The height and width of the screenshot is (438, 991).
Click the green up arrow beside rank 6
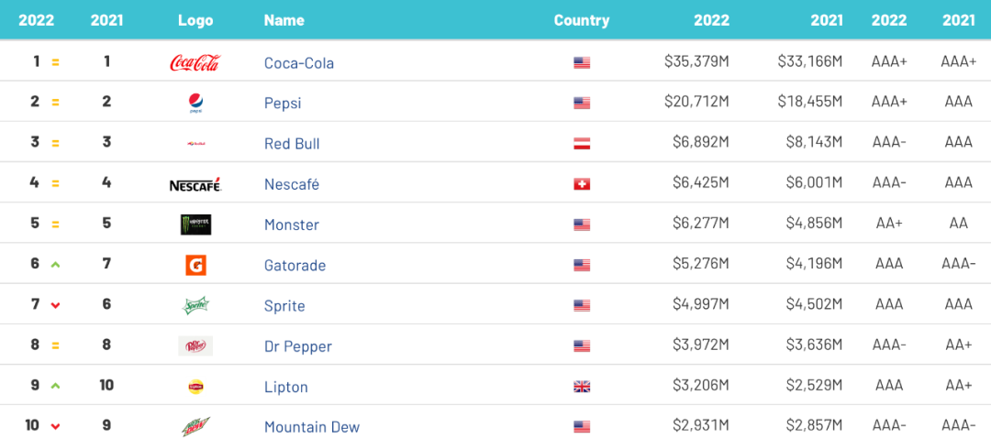(55, 265)
